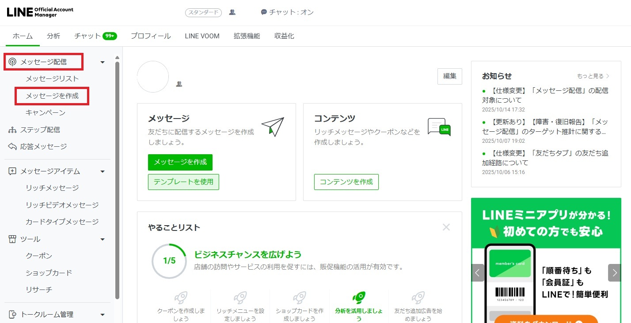Click the 1/5 progress circle in やることリスト
This screenshot has width=631, height=323.
tap(169, 261)
